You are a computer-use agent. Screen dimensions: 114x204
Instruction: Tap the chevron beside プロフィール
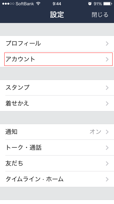click(107, 44)
